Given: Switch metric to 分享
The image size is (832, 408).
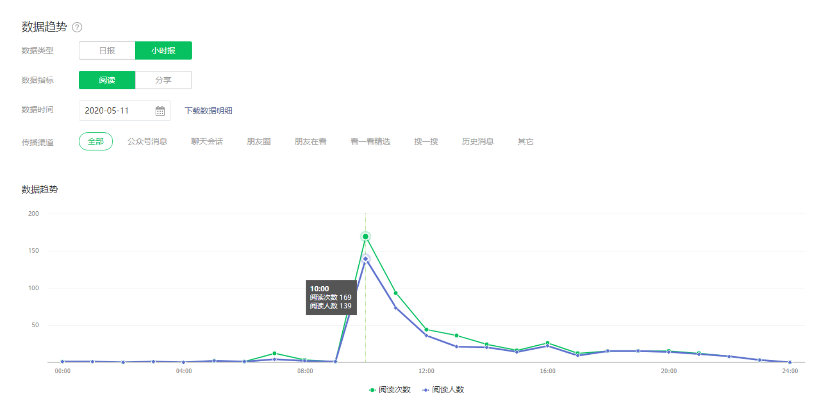Looking at the screenshot, I should coord(163,80).
